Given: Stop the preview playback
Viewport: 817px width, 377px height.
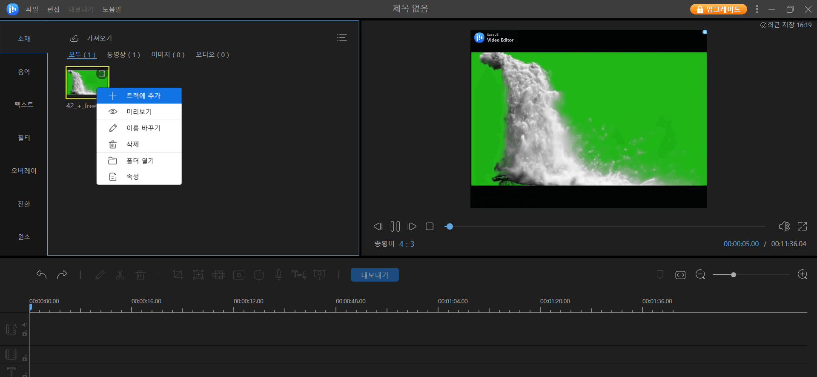Looking at the screenshot, I should (x=430, y=226).
